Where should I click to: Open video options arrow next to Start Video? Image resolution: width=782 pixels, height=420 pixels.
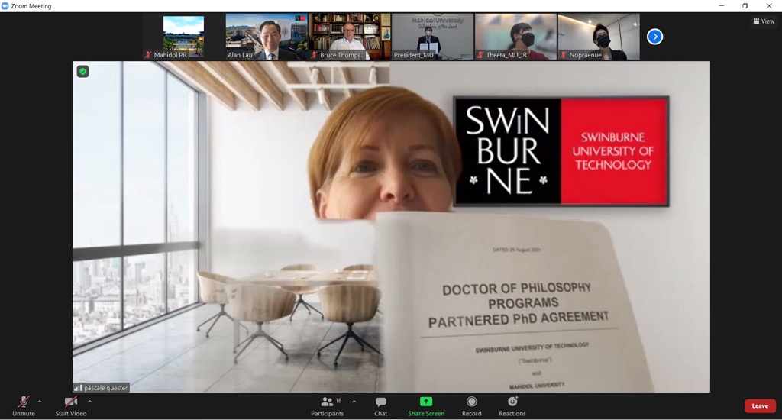pos(89,402)
